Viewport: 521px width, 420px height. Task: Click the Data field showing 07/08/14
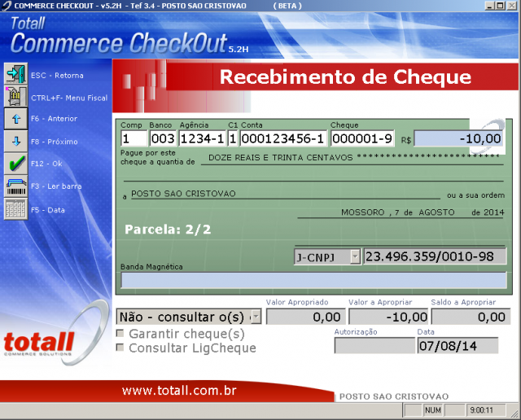(458, 346)
